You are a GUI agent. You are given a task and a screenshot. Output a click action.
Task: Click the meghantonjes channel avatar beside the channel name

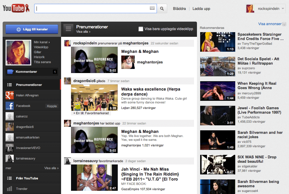click(x=128, y=62)
